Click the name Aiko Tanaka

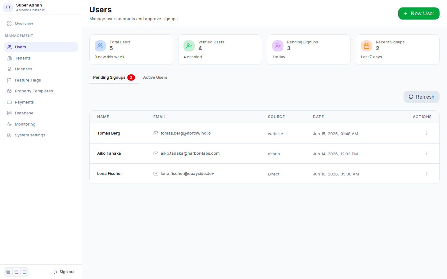point(109,153)
